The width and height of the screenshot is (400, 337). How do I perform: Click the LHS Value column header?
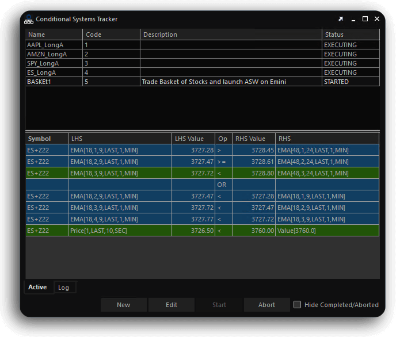point(193,139)
